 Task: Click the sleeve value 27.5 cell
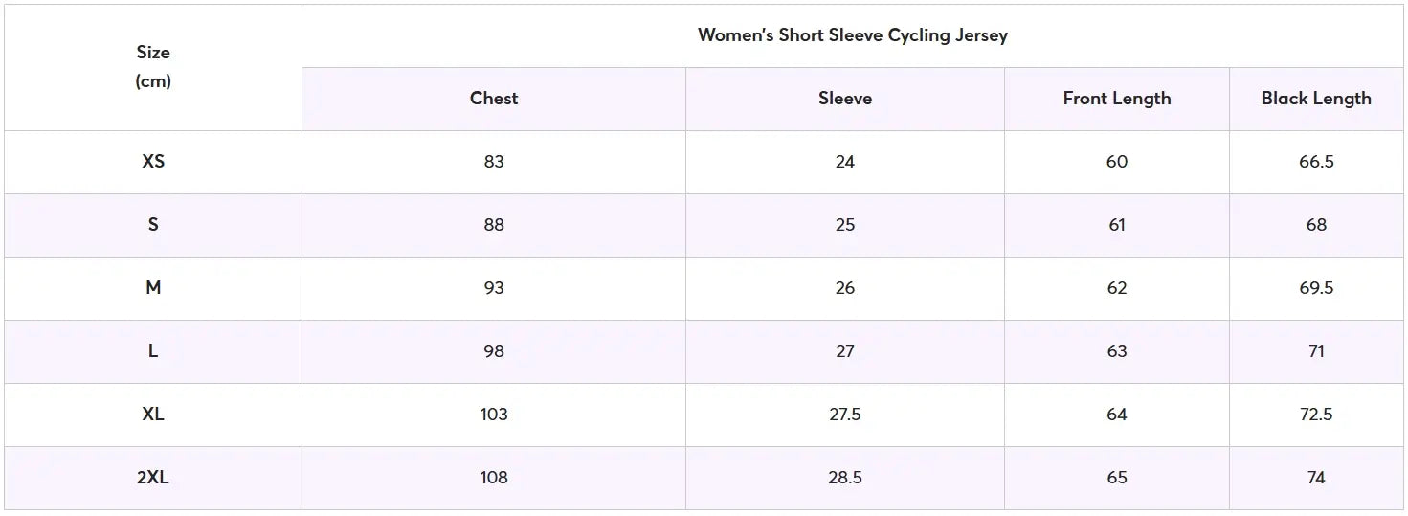pos(845,415)
